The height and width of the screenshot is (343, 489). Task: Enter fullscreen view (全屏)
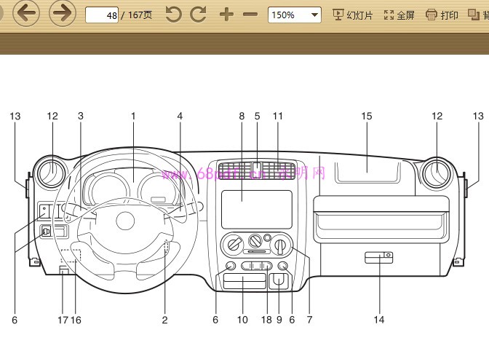point(399,15)
